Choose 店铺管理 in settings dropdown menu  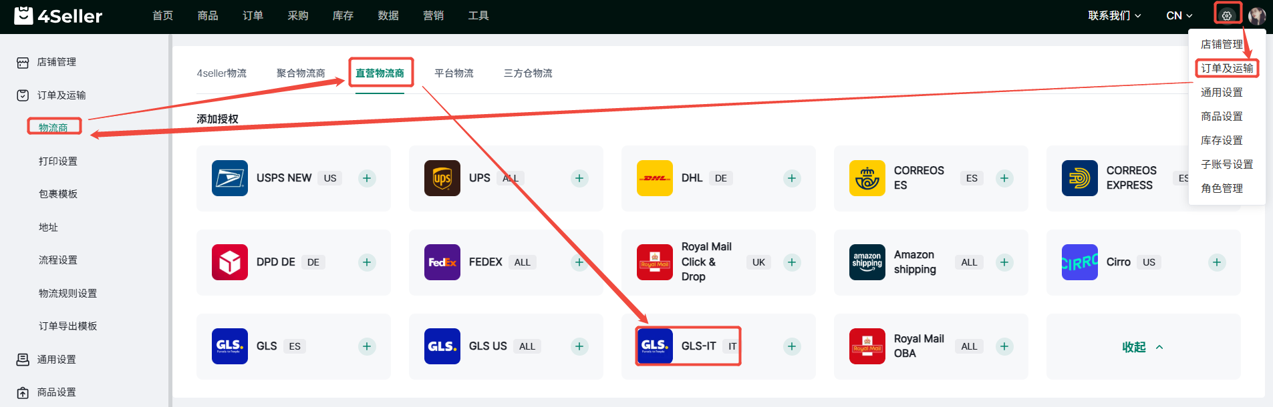coord(1222,44)
